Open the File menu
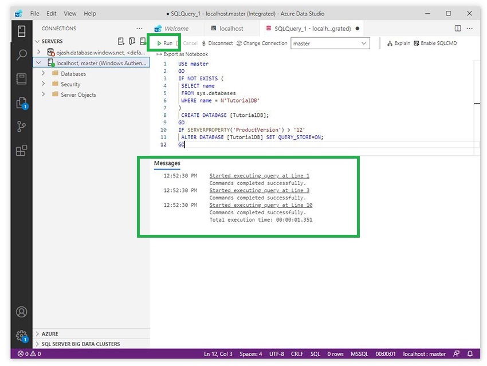 (34, 14)
